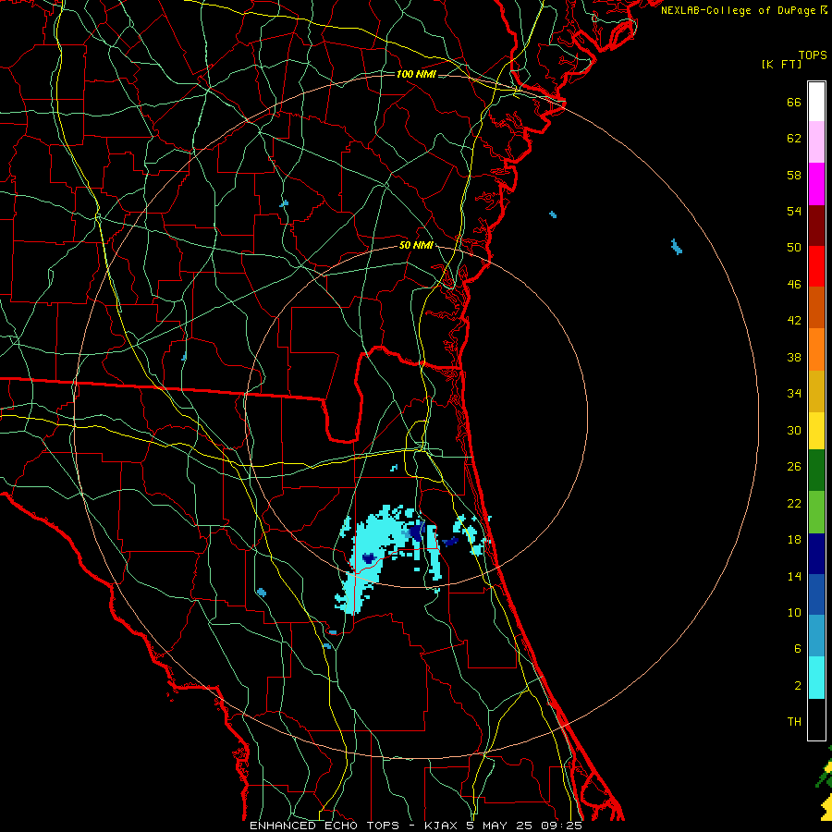Click the '50 NMI' range ring label
Screen dimensions: 832x832
tap(416, 246)
